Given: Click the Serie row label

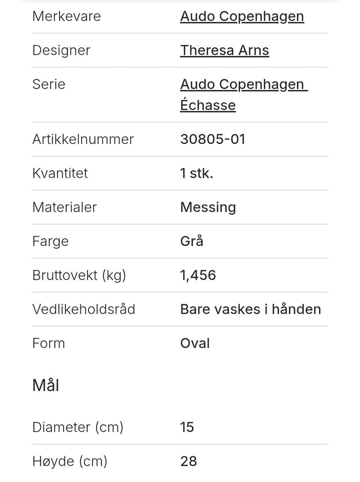Looking at the screenshot, I should pyautogui.click(x=49, y=84).
